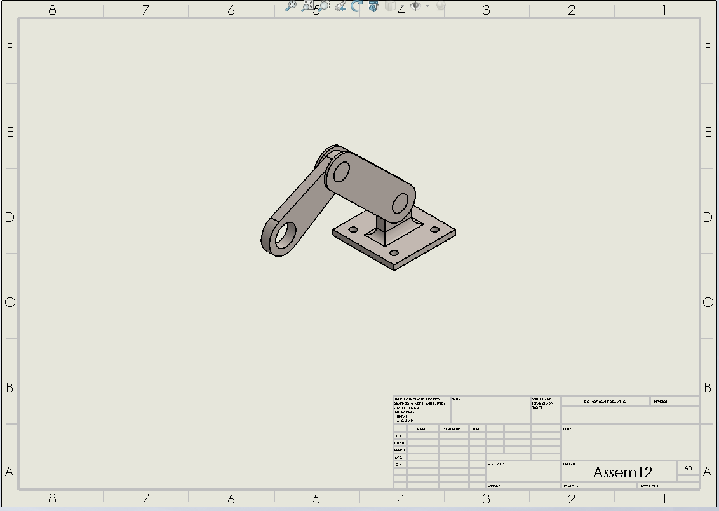Click the magnifier with expanding-arrows box icon
The image size is (719, 511).
pos(308,6)
